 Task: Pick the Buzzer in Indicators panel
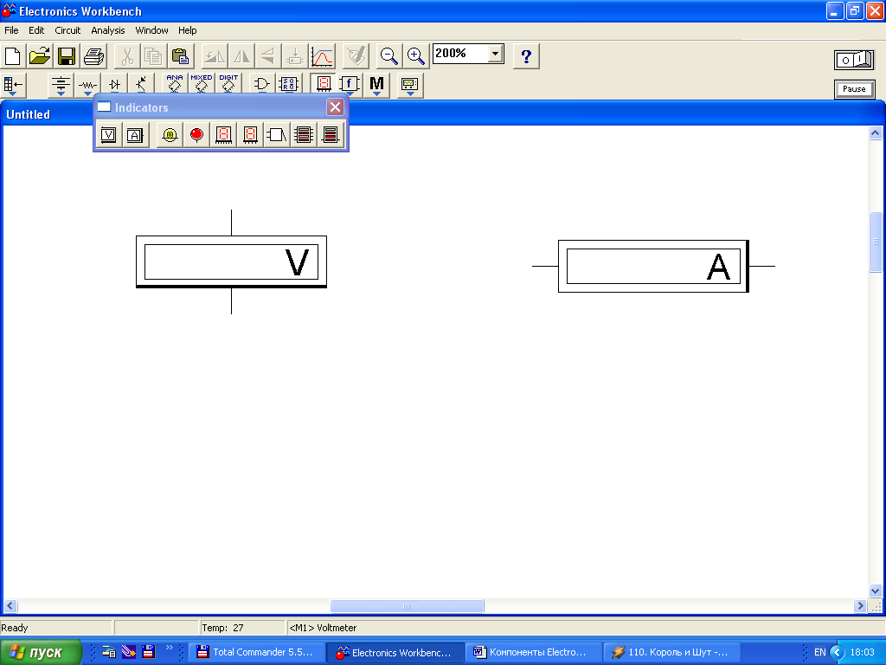[x=277, y=135]
